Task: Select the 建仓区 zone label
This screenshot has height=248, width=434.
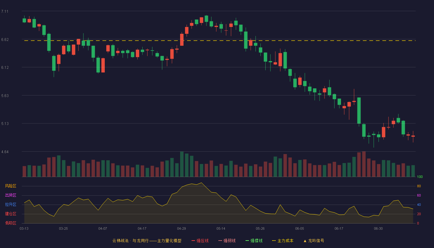Action: point(11,214)
